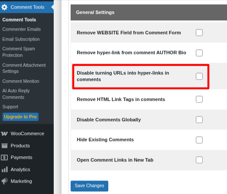Enable Hide Existing Comments option
Viewport: 227px width, 194px height.
pos(199,140)
